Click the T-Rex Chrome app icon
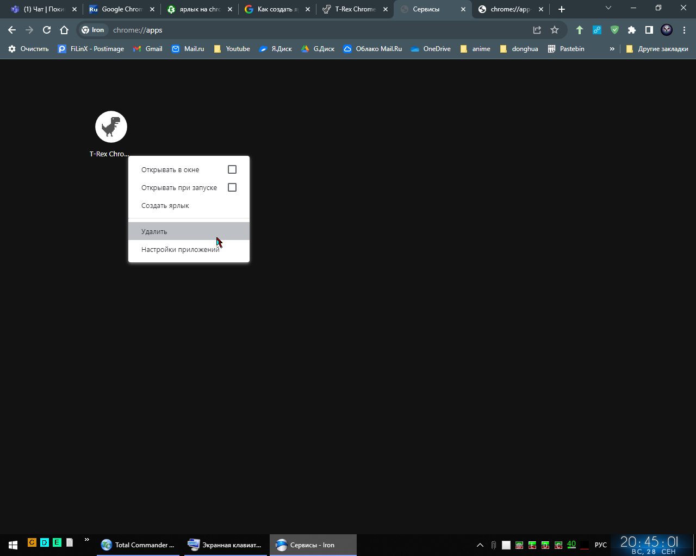 tap(111, 127)
